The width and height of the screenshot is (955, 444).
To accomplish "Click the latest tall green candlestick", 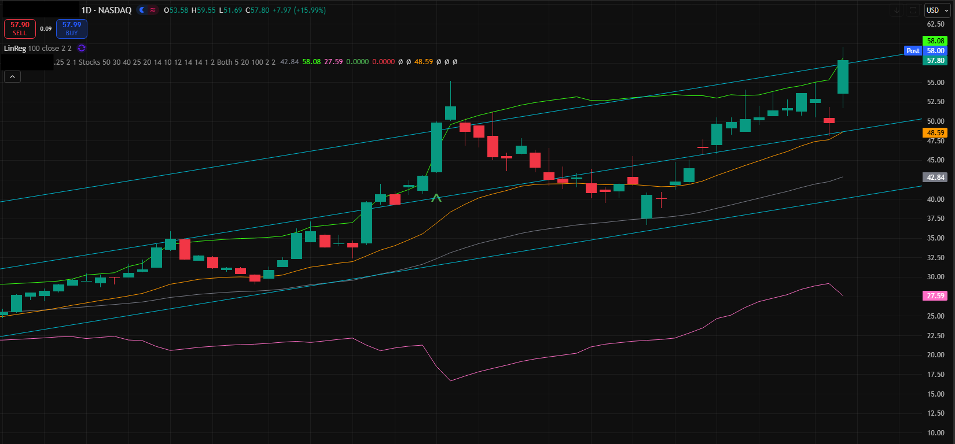I will pyautogui.click(x=843, y=77).
